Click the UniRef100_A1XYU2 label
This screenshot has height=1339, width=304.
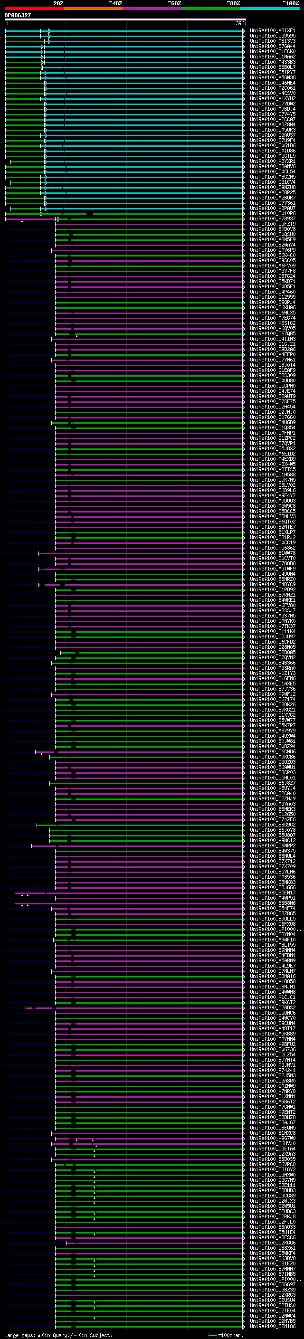pos(273,99)
